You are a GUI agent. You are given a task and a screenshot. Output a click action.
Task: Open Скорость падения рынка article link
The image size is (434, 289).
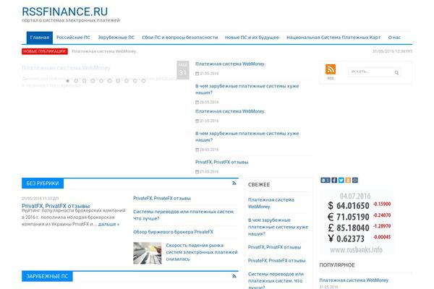[202, 252]
